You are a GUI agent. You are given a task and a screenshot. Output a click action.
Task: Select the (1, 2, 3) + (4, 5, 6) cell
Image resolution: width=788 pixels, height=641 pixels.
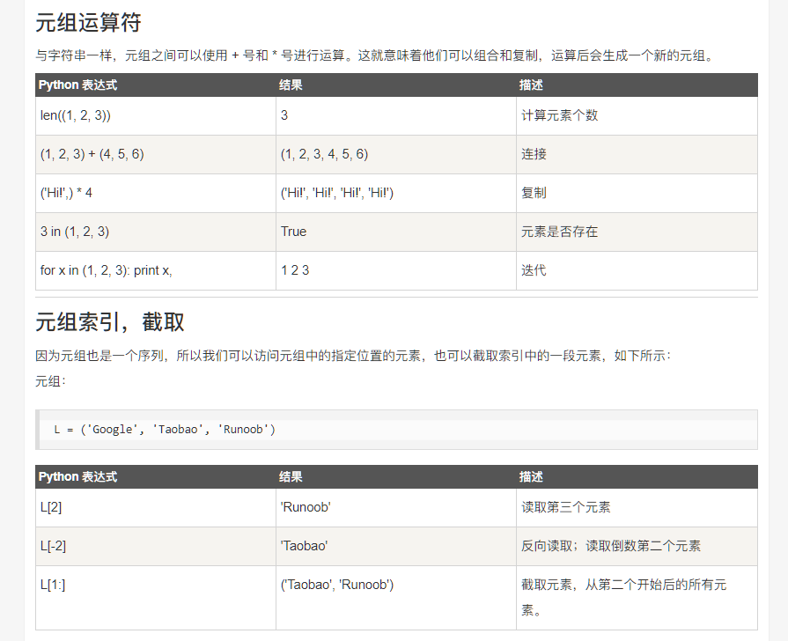[x=92, y=154]
